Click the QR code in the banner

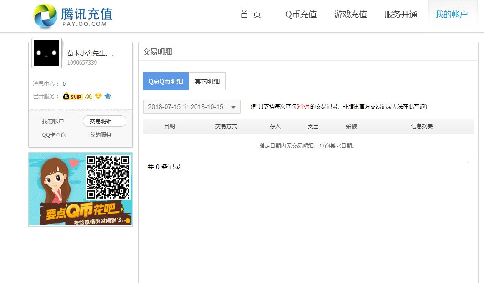pos(108,177)
